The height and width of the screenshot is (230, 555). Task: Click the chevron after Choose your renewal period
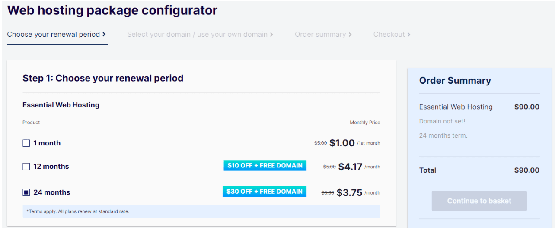coord(104,35)
